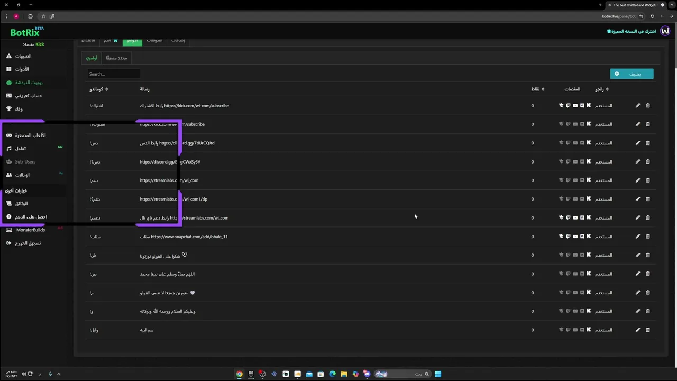Image resolution: width=677 pixels, height=381 pixels.
Task: Delete the سناب! command row
Action: point(648,237)
